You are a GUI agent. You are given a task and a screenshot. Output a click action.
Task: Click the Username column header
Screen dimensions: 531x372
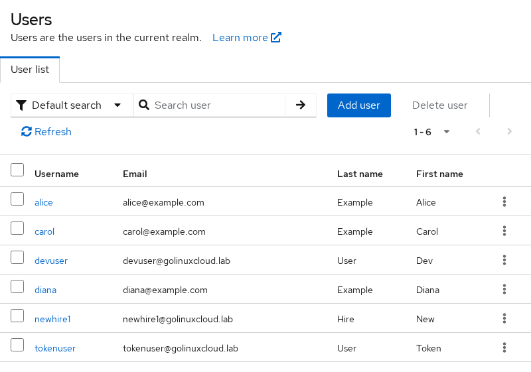pyautogui.click(x=56, y=174)
